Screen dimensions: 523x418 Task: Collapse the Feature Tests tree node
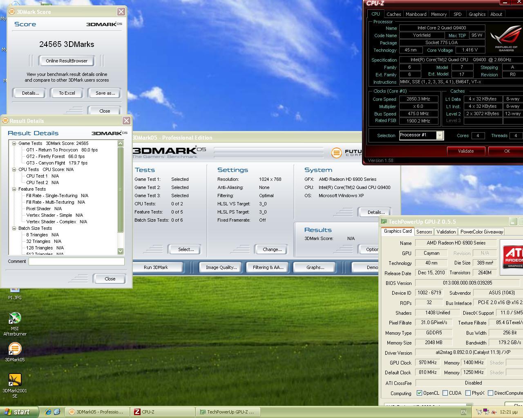click(14, 189)
